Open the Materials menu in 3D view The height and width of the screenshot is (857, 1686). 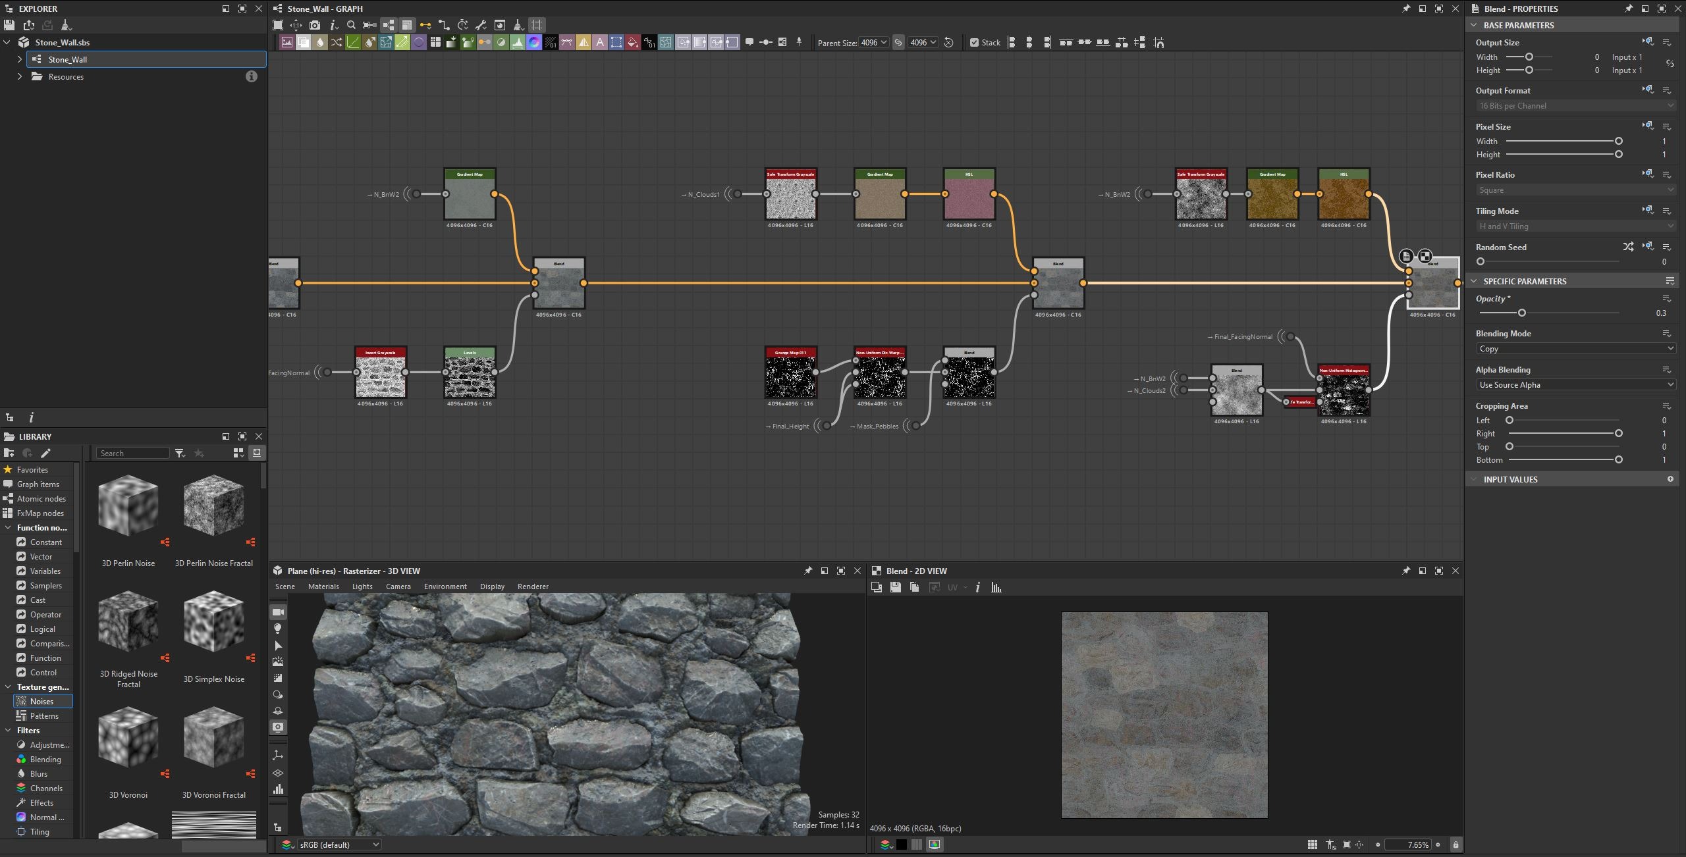coord(323,586)
